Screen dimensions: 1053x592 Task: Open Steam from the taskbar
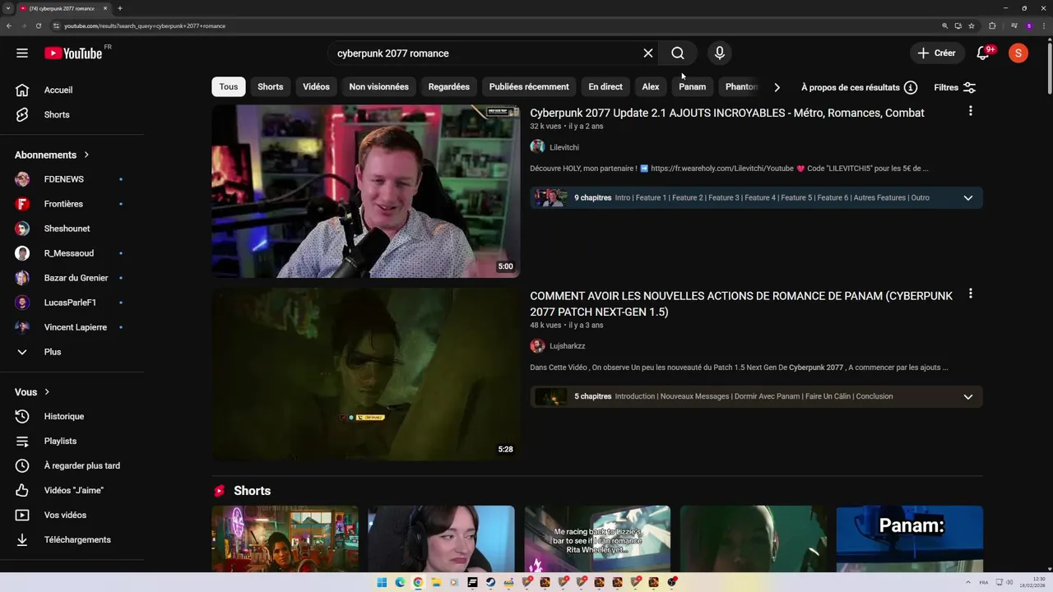point(490,582)
